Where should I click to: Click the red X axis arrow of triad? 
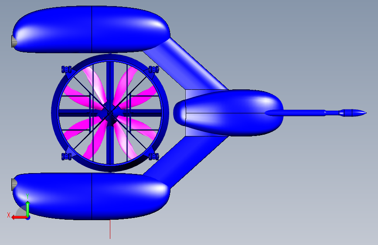pos(19,218)
